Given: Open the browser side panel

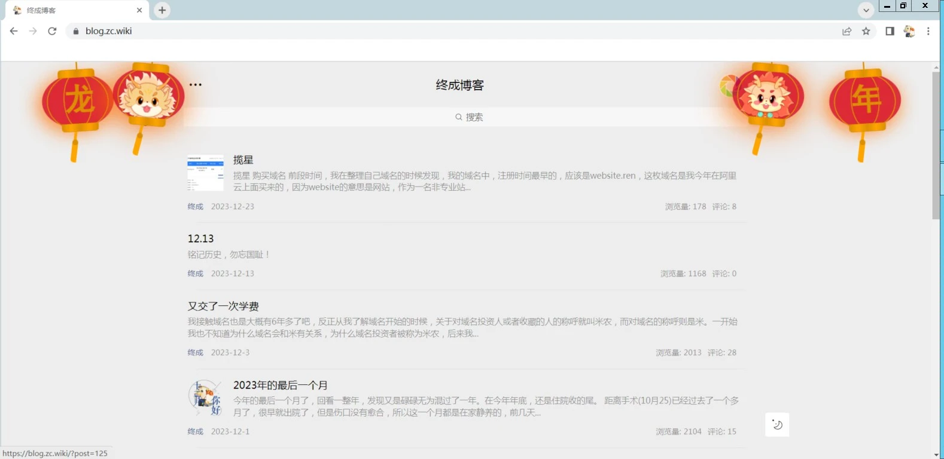Looking at the screenshot, I should [890, 31].
